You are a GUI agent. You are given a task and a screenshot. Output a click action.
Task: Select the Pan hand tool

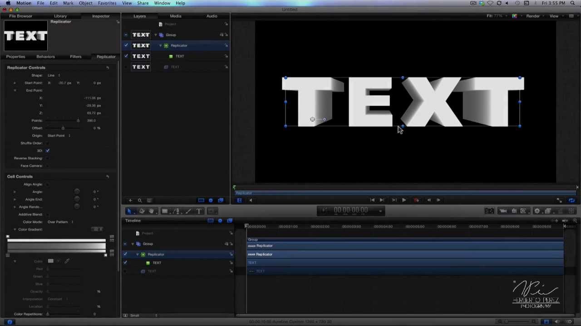[x=151, y=211]
